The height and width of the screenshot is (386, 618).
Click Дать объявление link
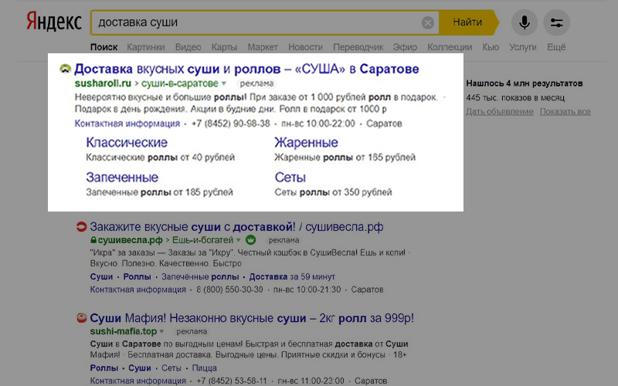(x=500, y=111)
